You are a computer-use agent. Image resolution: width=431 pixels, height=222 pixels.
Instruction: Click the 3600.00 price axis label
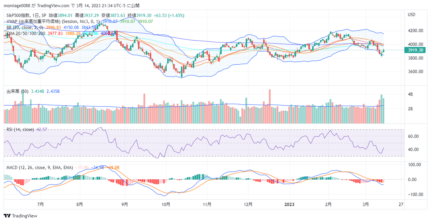coord(415,72)
